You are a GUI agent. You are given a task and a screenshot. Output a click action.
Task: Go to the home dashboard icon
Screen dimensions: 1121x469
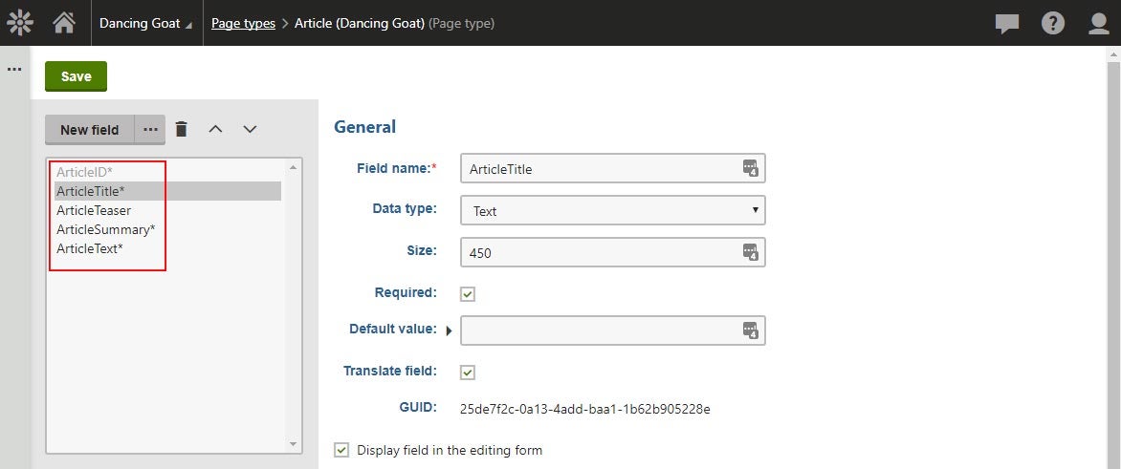(64, 23)
